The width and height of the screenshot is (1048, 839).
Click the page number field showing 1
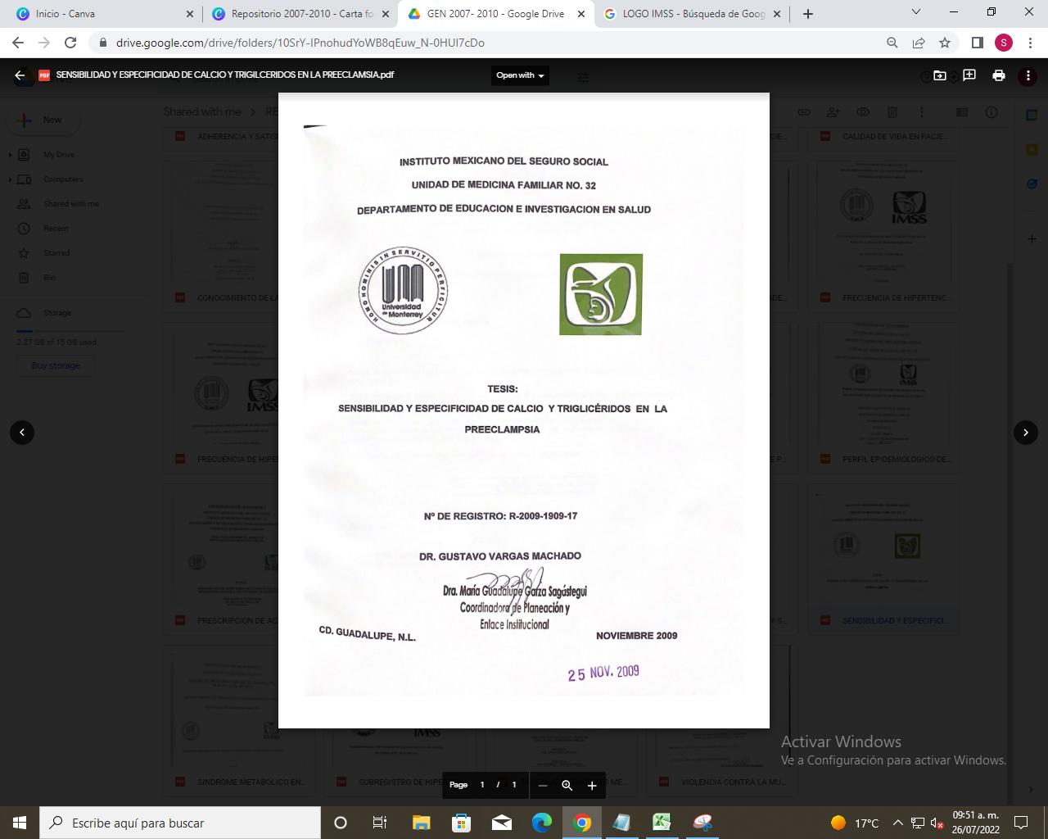coord(482,785)
